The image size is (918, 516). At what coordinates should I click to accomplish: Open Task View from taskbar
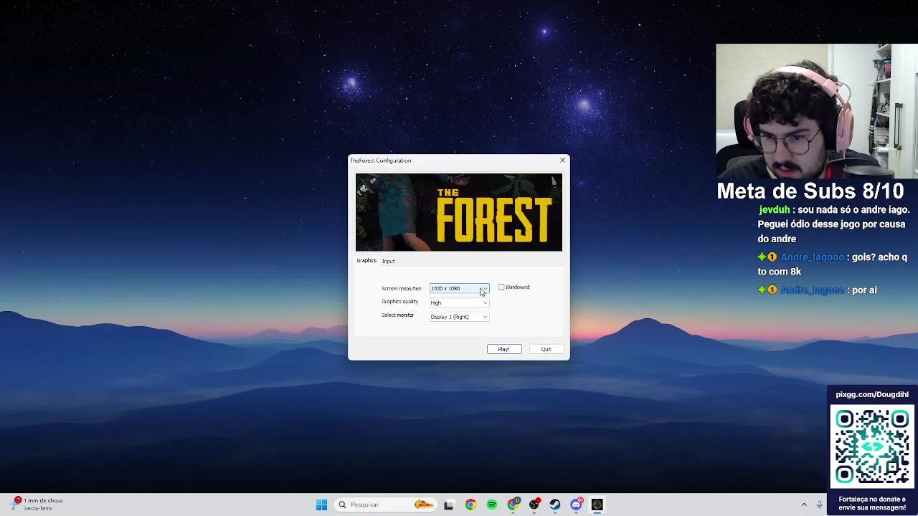tap(448, 505)
